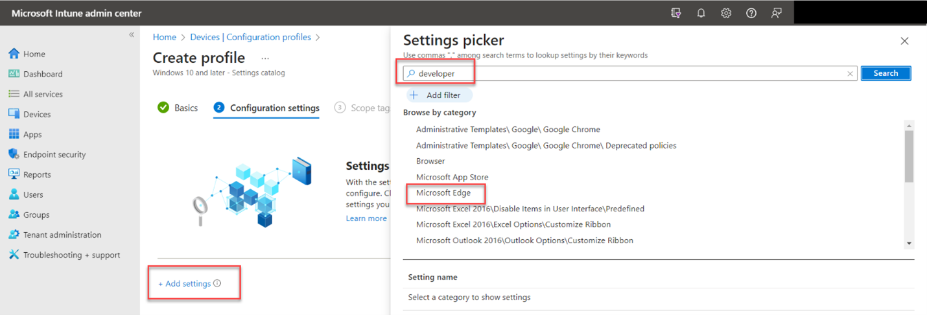Click the info icon beside Add settings

point(217,283)
